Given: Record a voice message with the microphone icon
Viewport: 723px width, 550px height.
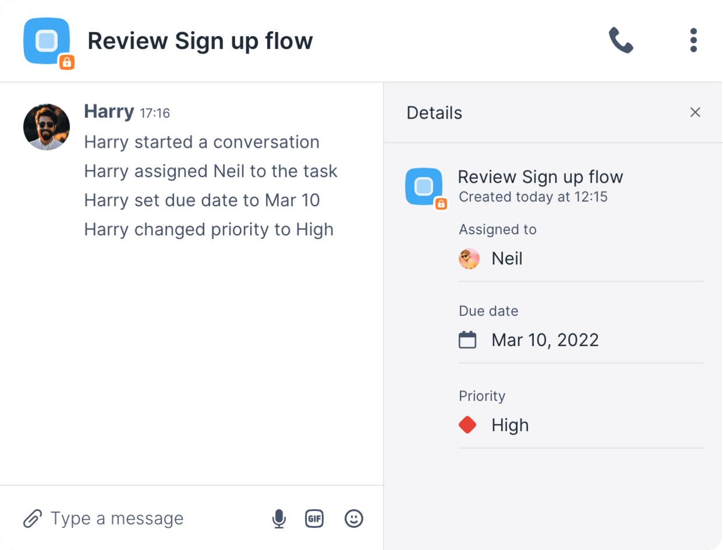Looking at the screenshot, I should 279,518.
